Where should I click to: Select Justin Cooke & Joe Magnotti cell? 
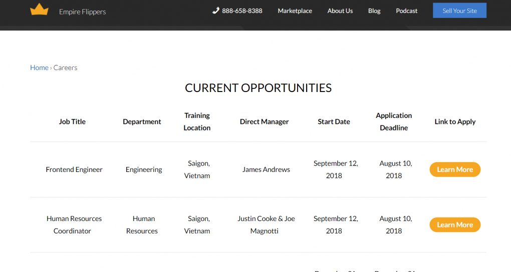266,224
